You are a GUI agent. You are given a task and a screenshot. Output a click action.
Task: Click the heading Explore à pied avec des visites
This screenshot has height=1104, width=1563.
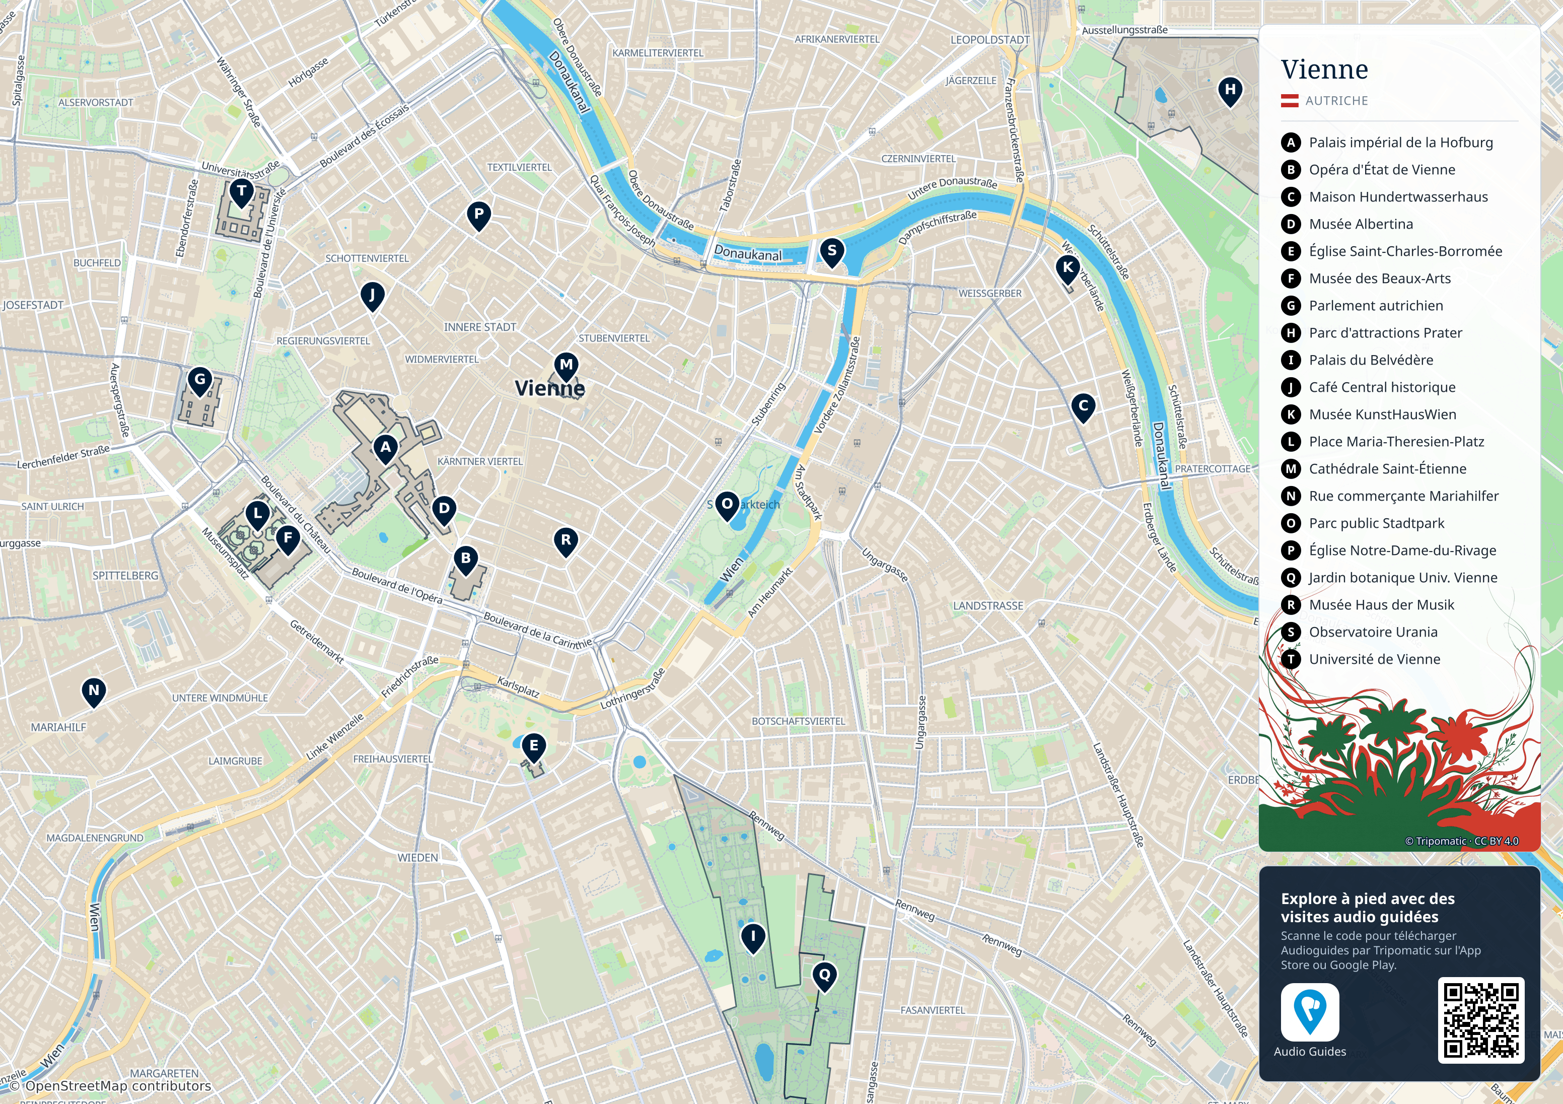pyautogui.click(x=1368, y=907)
